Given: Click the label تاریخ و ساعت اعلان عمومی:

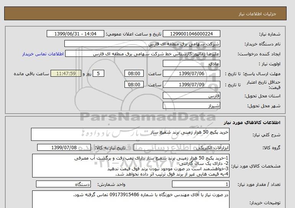Looking at the screenshot, I should pos(134,34).
